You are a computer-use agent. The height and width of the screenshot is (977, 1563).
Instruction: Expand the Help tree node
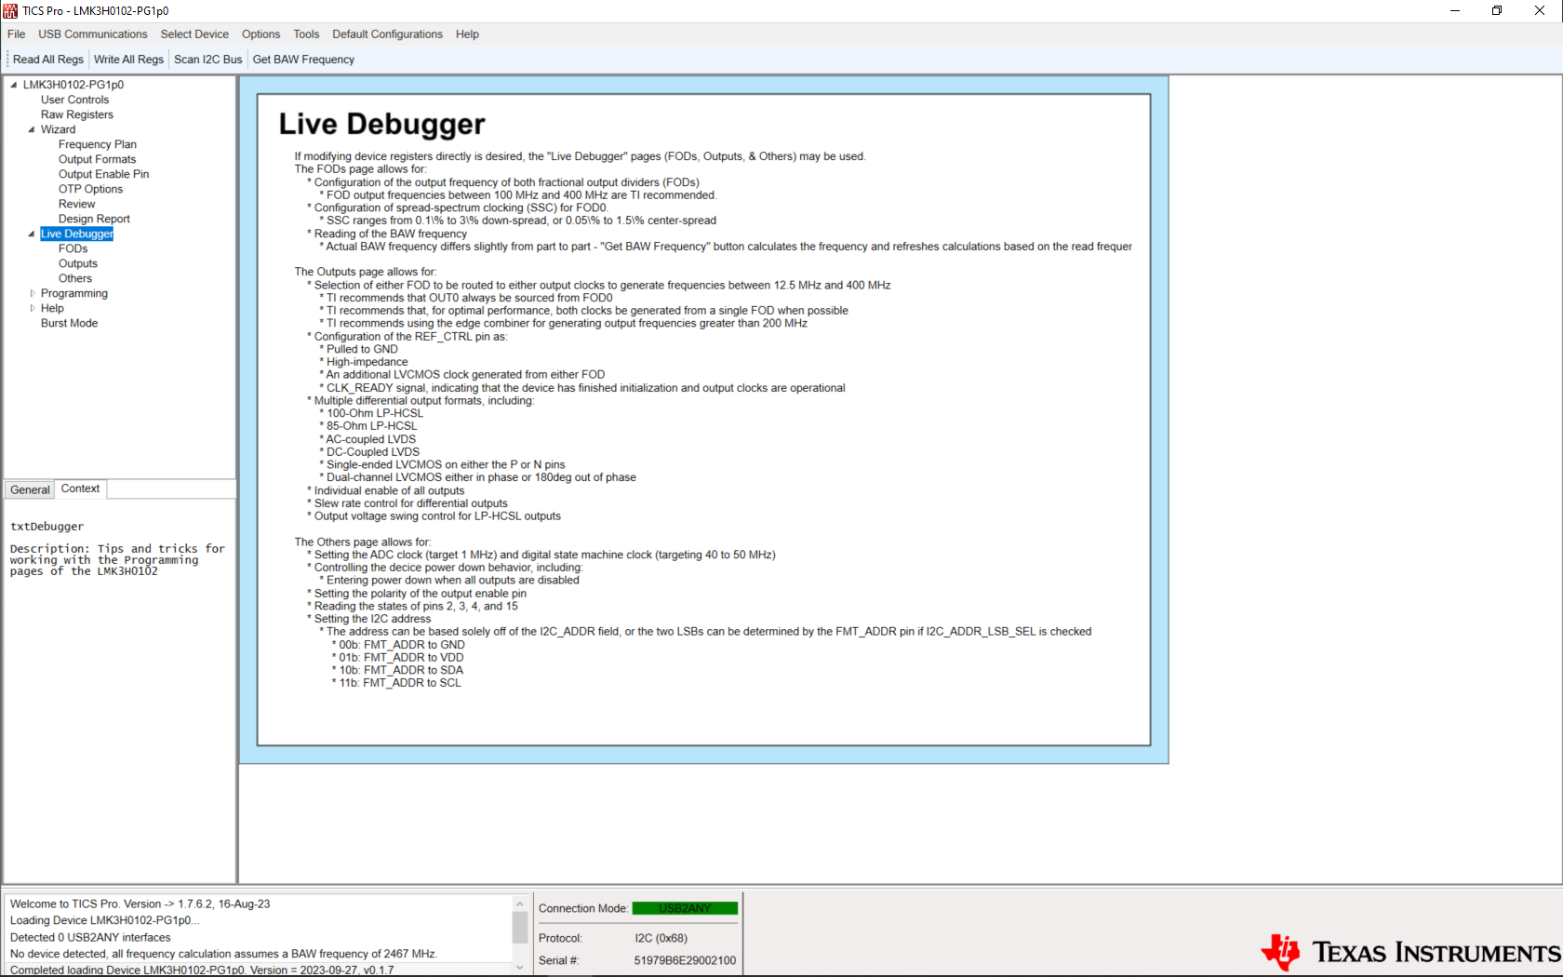pyautogui.click(x=32, y=308)
